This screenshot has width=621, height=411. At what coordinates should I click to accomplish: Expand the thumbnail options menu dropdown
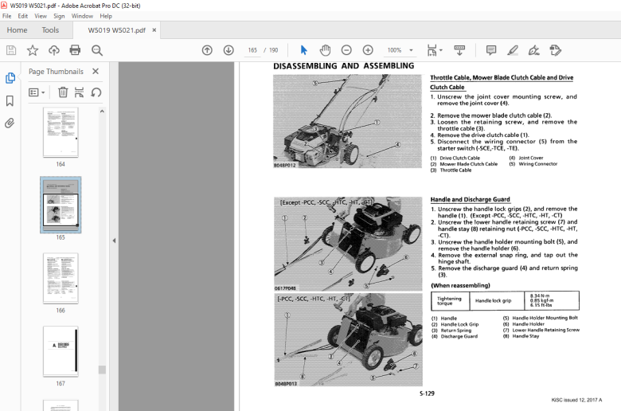pos(37,92)
